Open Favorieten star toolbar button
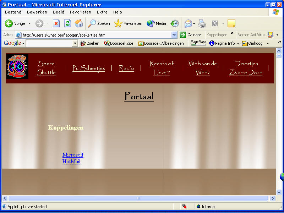The width and height of the screenshot is (284, 213). click(128, 23)
